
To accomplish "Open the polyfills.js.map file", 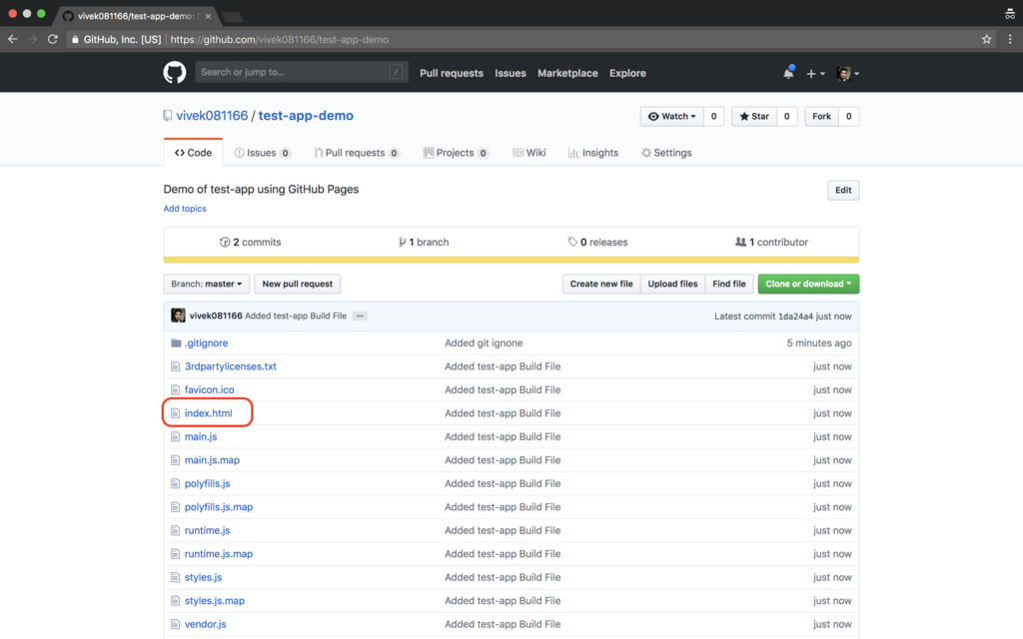I will click(x=219, y=507).
